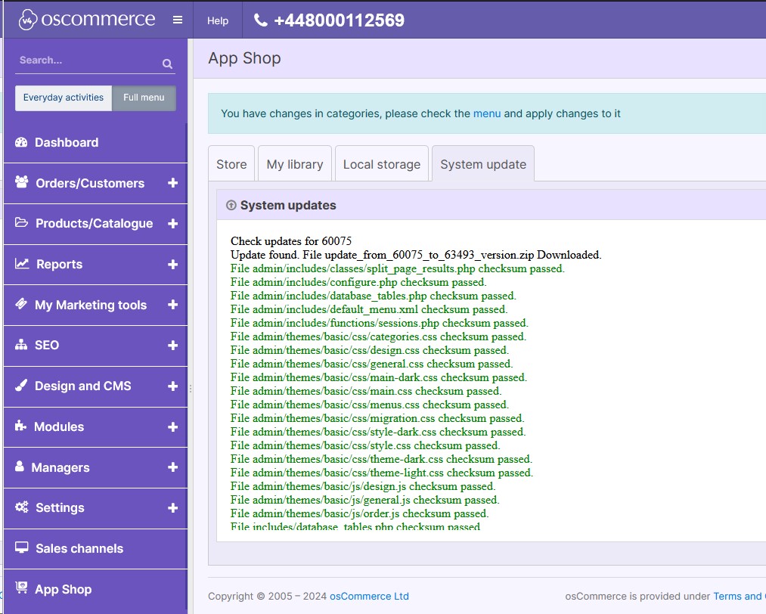The width and height of the screenshot is (766, 614).
Task: Toggle the hamburger menu icon
Action: pos(178,20)
